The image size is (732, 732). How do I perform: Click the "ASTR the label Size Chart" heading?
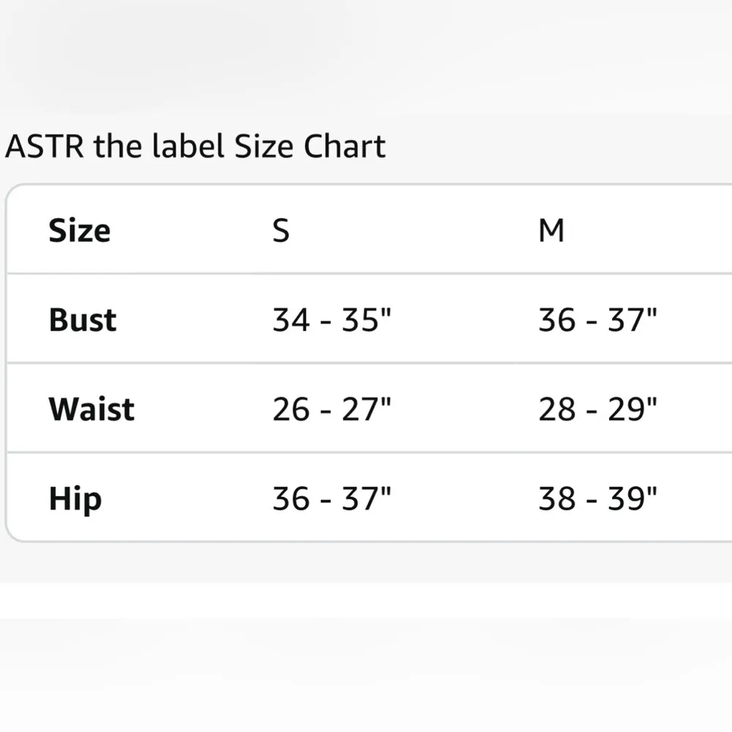pos(195,147)
